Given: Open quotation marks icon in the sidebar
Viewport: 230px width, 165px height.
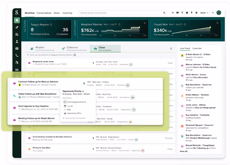Looking at the screenshot, I should (17, 69).
